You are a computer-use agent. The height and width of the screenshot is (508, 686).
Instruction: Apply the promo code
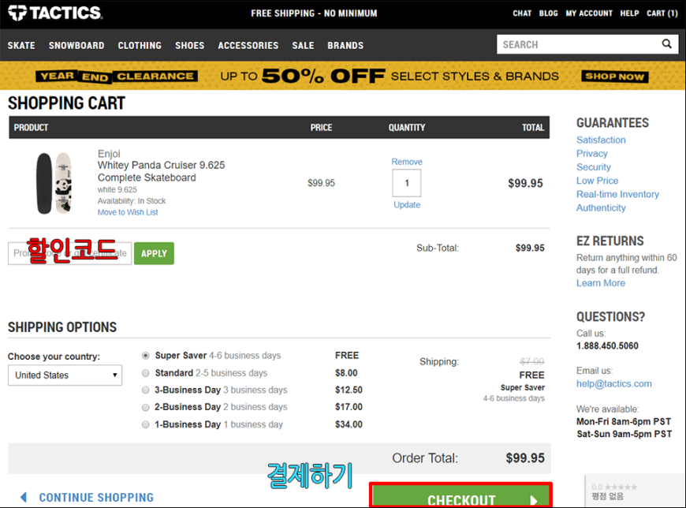(154, 253)
